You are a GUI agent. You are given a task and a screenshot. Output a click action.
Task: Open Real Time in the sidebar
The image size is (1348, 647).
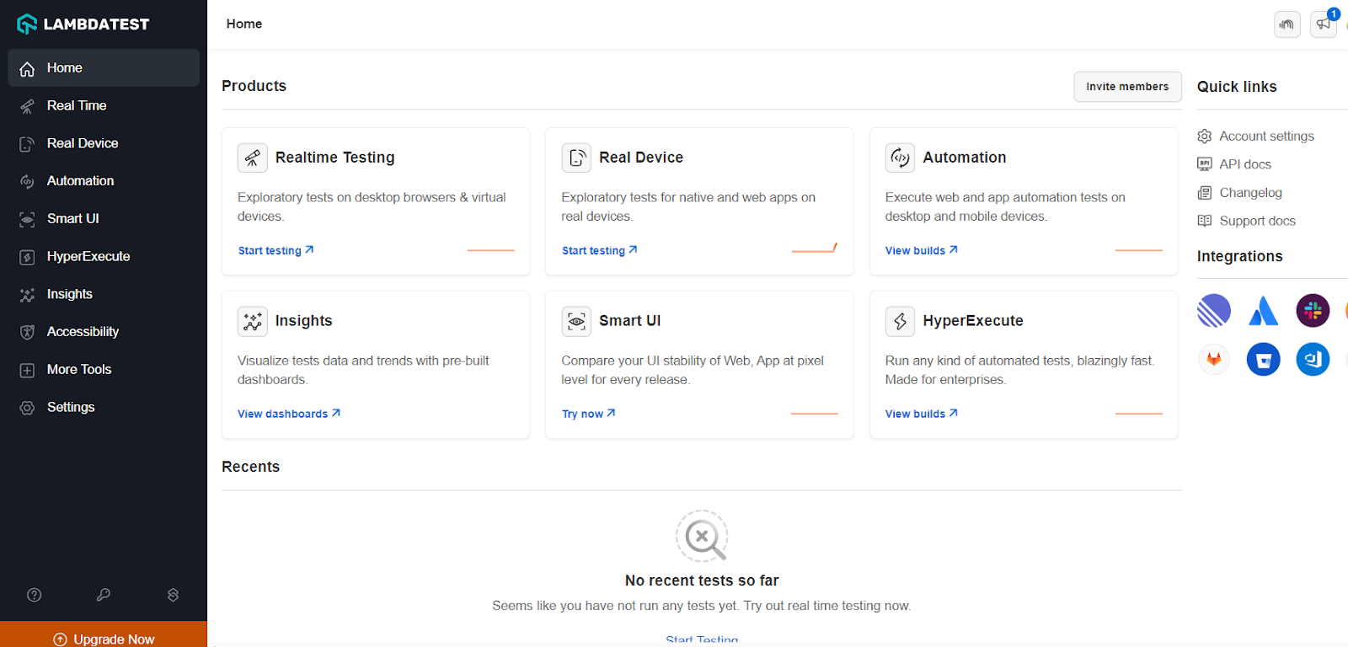click(104, 105)
